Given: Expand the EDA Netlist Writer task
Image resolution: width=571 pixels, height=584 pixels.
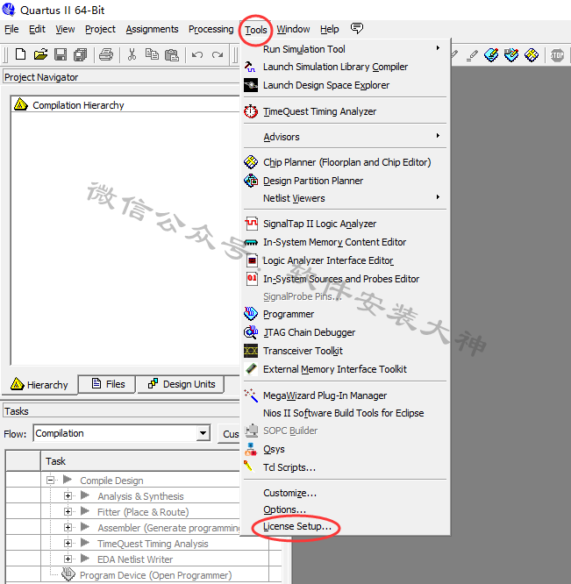Looking at the screenshot, I should pos(68,559).
